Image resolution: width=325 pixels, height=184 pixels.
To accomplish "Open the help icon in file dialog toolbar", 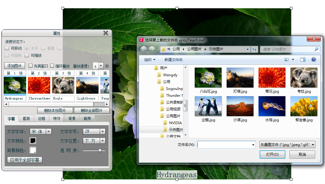I will click(313, 60).
